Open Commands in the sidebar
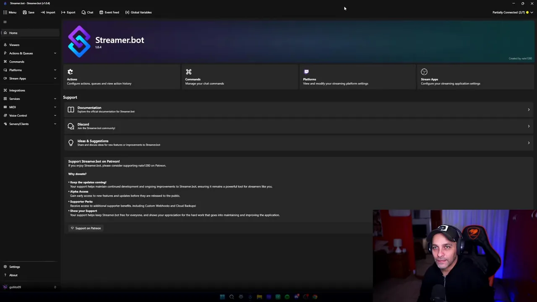Image resolution: width=537 pixels, height=302 pixels. pos(30,62)
